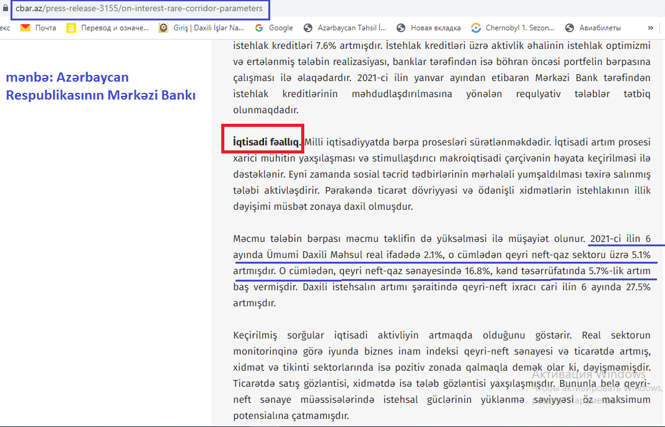The width and height of the screenshot is (665, 427).
Task: Click the 'Активация Windows' watermark
Action: [x=589, y=374]
